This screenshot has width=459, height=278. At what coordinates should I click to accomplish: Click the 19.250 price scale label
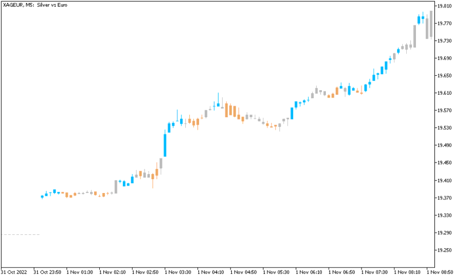[x=444, y=250]
